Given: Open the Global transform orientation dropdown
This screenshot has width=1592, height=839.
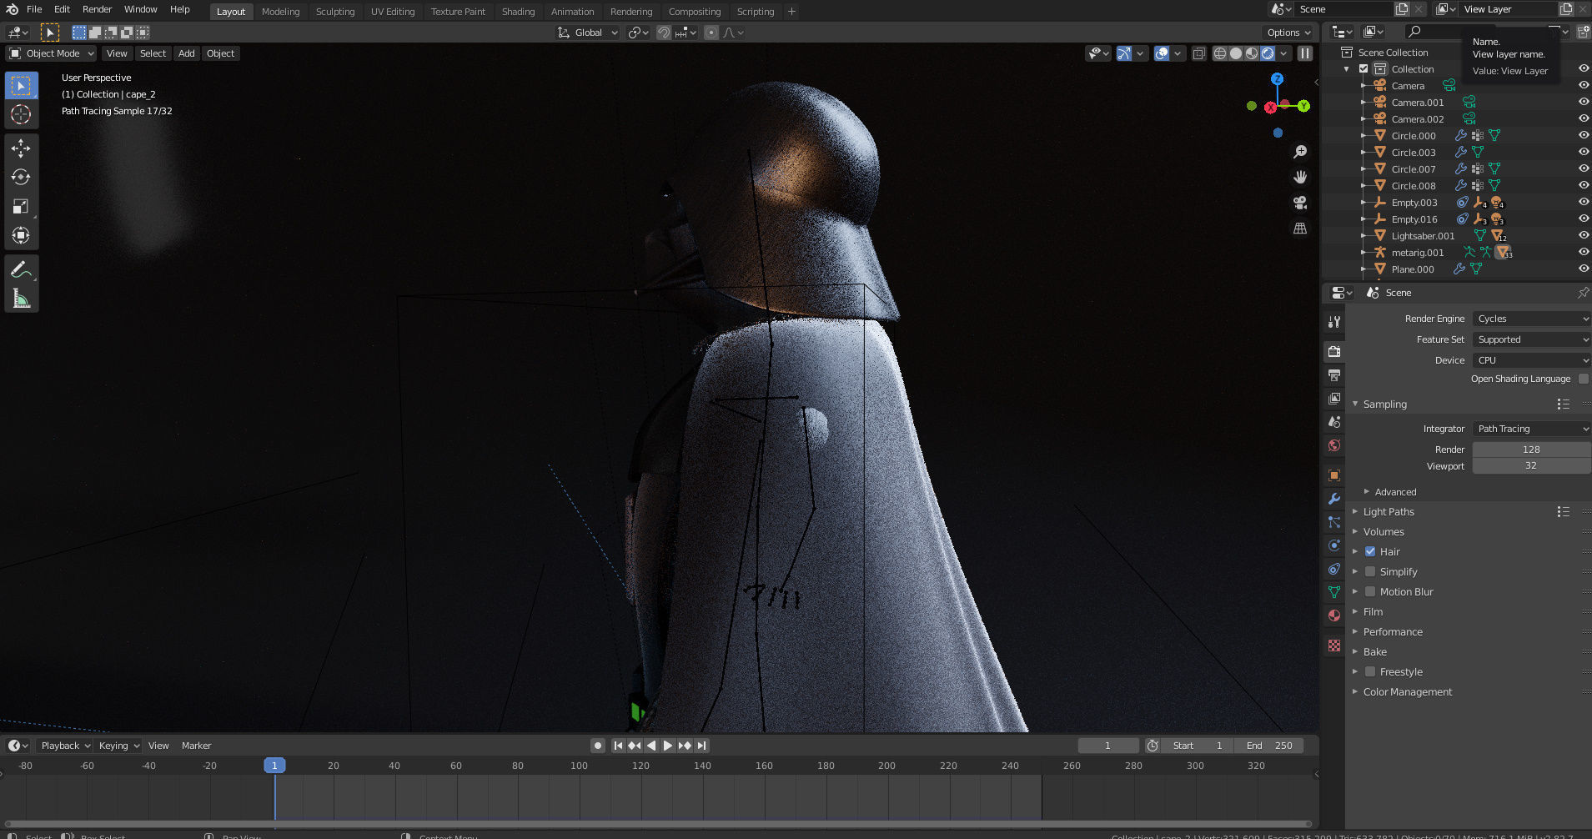Looking at the screenshot, I should coord(588,33).
